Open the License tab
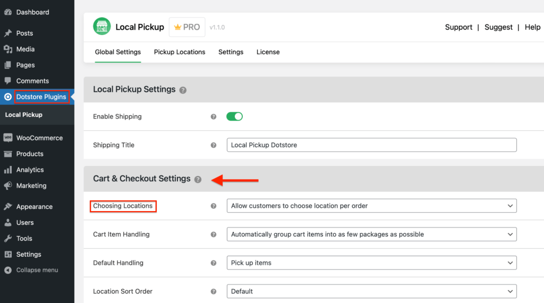 (x=268, y=52)
